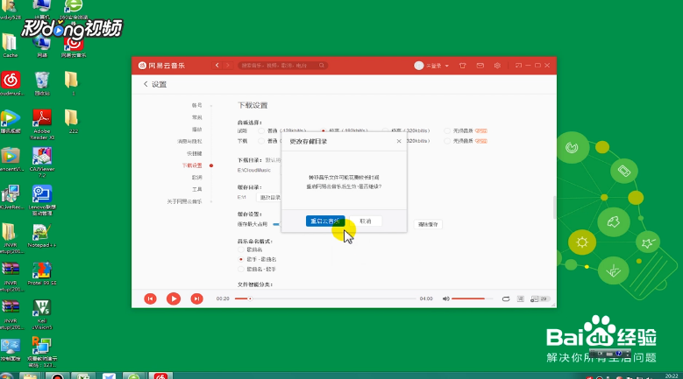
Task: Choose 歌手 - 歌曲名 naming format
Action: (240, 259)
